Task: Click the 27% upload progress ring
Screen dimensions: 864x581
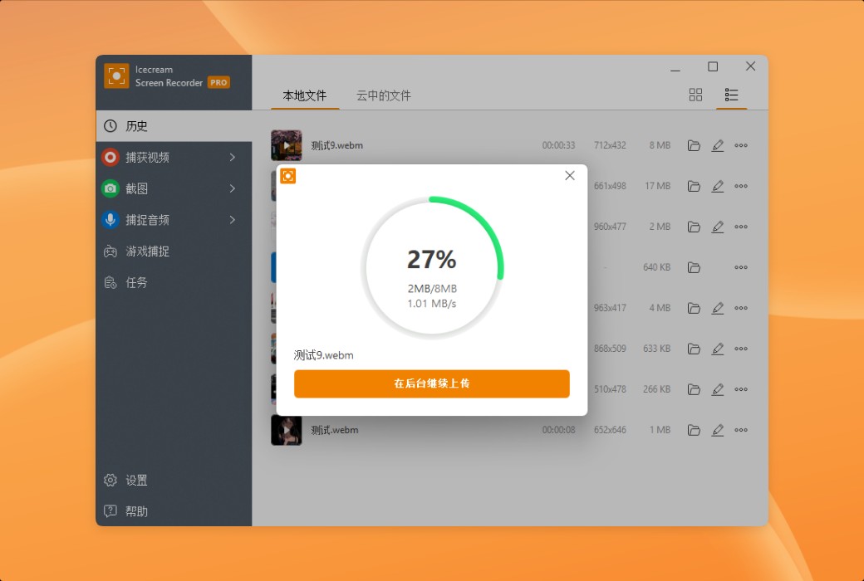Action: coord(431,258)
